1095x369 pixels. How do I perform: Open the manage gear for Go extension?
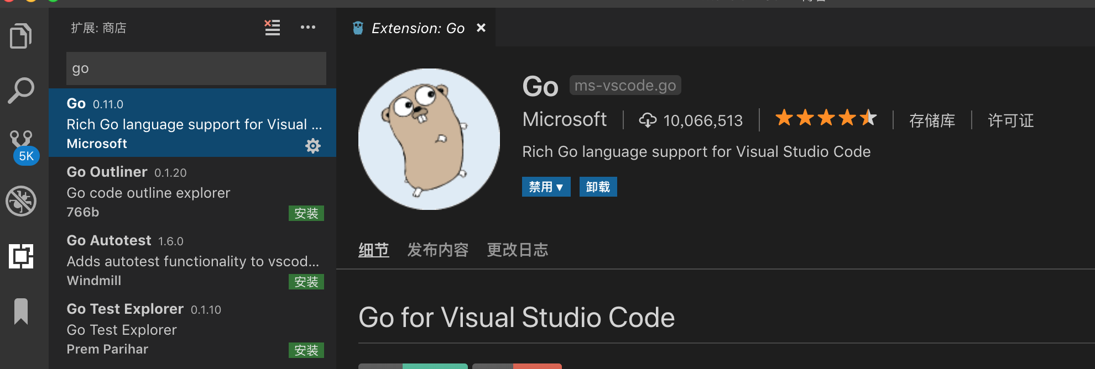click(313, 146)
